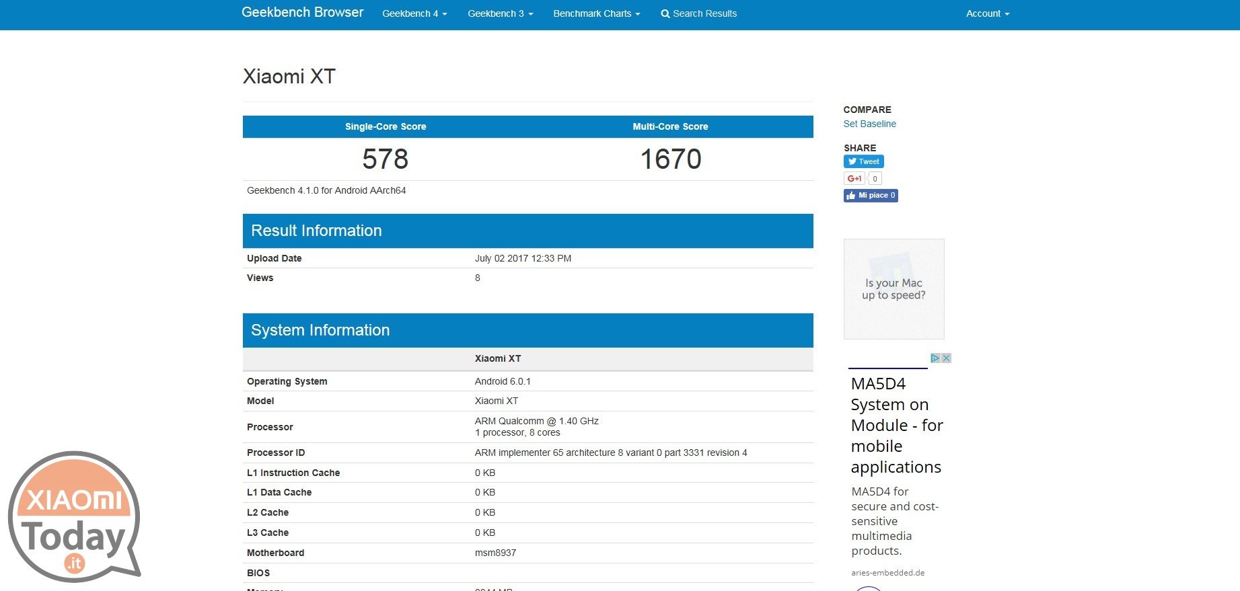The width and height of the screenshot is (1240, 591).
Task: Click the Xiaomi XT page title
Action: 289,77
